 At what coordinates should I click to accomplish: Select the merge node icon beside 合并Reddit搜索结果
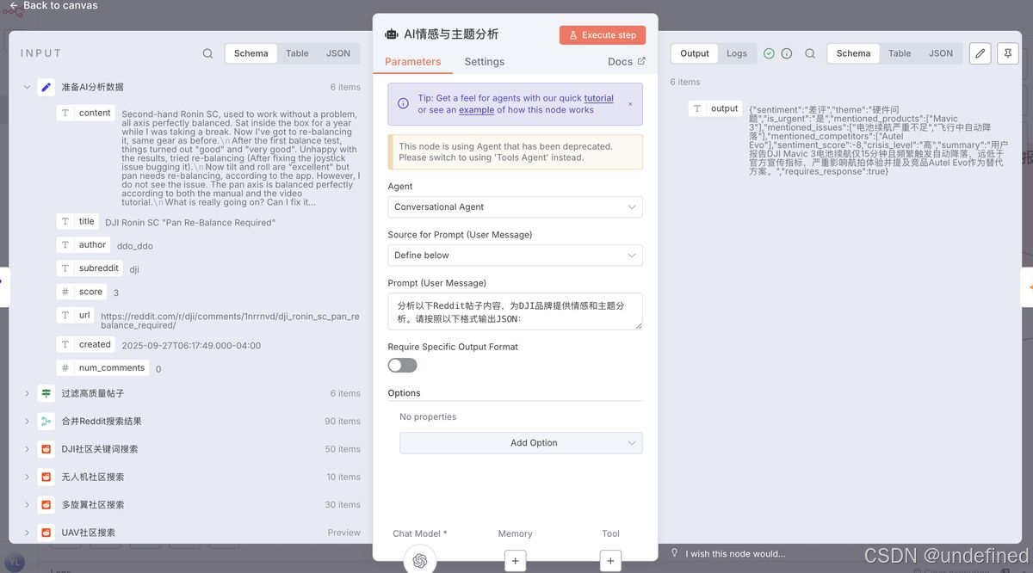coord(46,421)
